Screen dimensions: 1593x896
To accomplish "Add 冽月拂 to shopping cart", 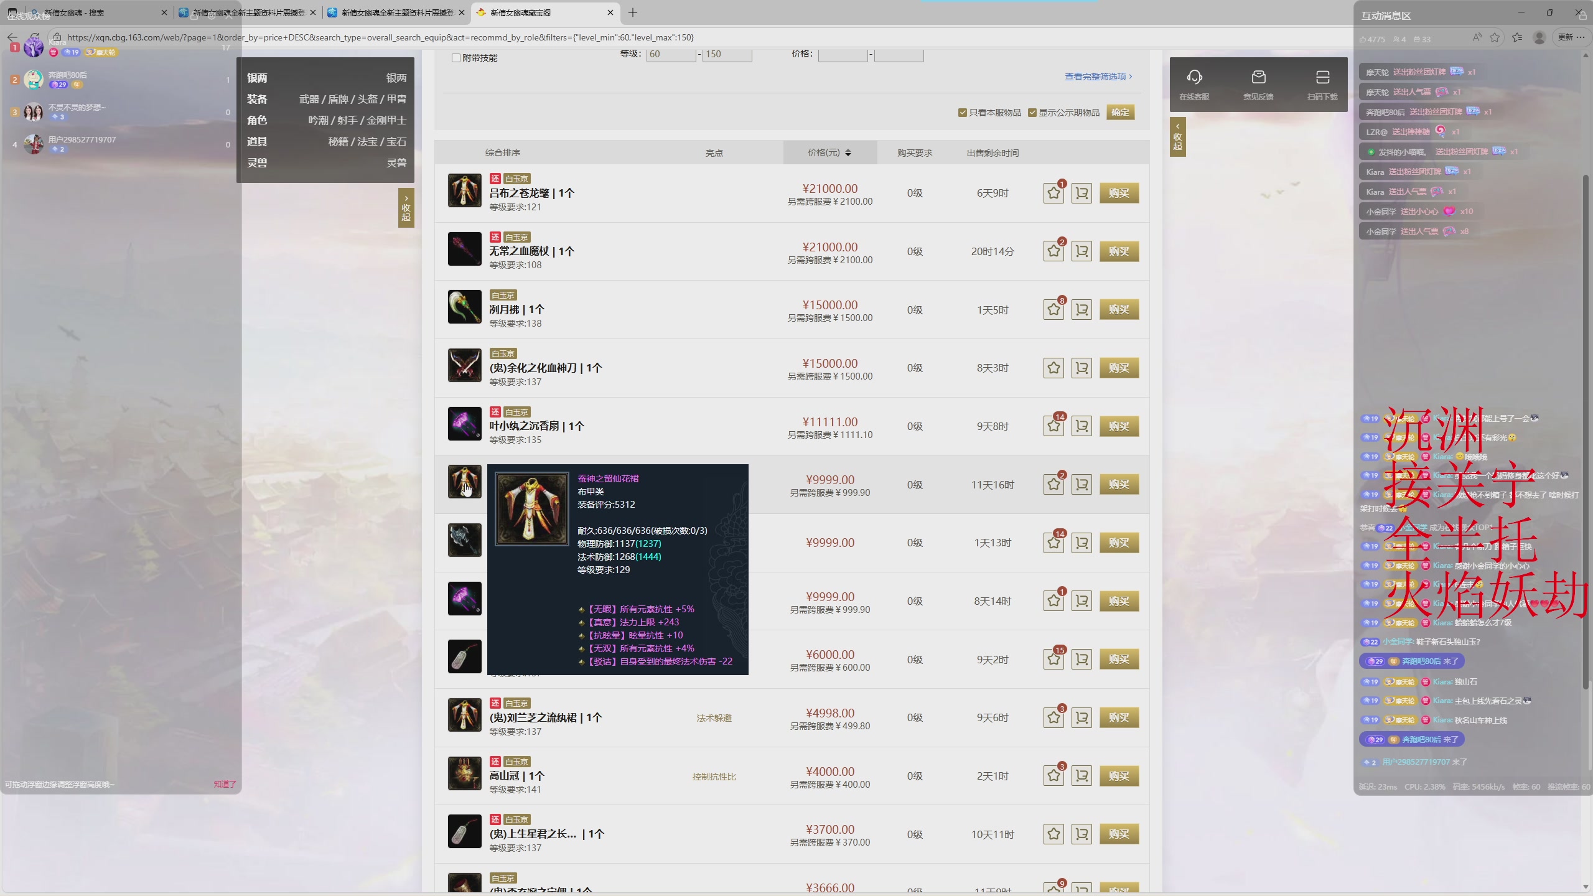I will 1081,310.
